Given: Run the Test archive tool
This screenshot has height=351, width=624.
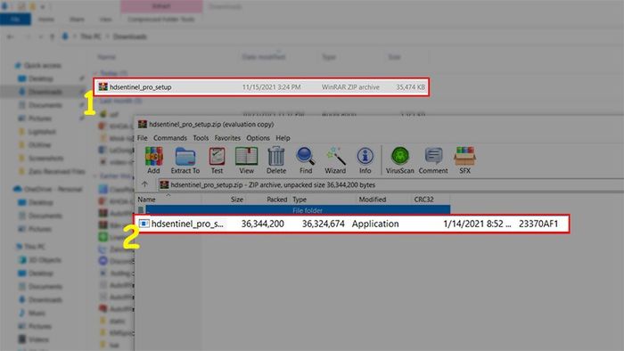Looking at the screenshot, I should pos(217,159).
